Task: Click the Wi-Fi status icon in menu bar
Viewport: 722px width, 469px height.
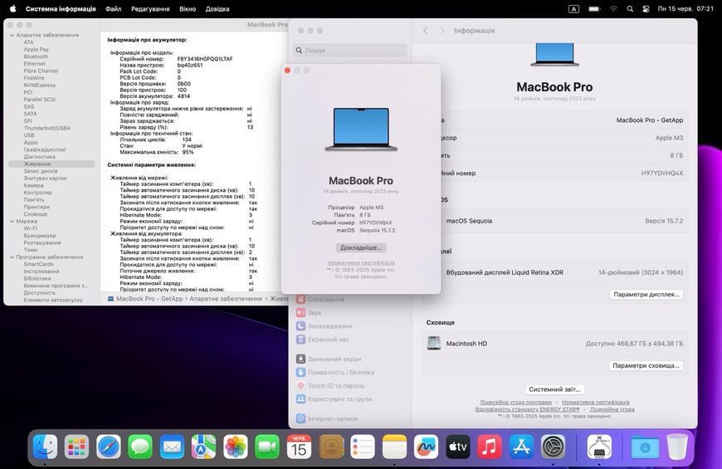Action: 613,9
